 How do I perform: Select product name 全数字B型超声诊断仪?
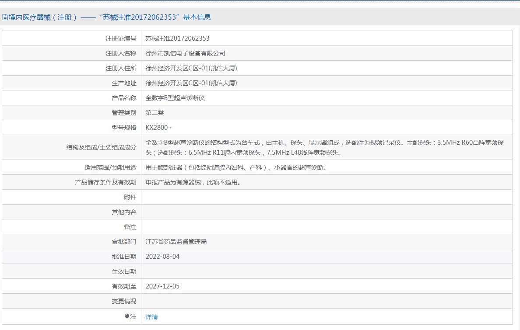click(x=175, y=98)
